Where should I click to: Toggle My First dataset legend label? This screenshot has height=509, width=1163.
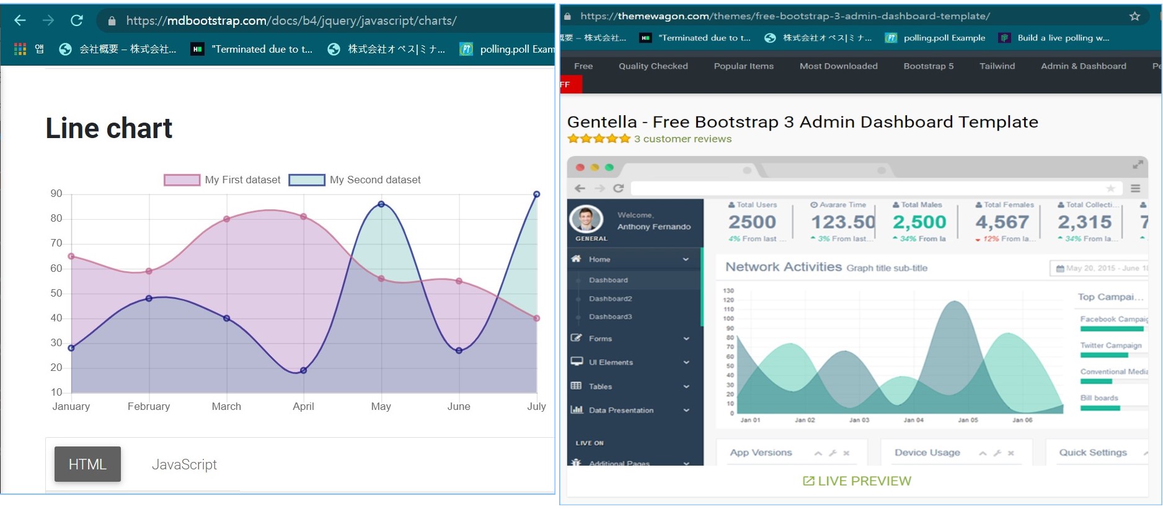[242, 180]
